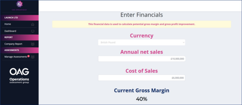The height and width of the screenshot is (105, 242).
Task: Click the OAG Operations assessment group logo
Action: tap(19, 76)
